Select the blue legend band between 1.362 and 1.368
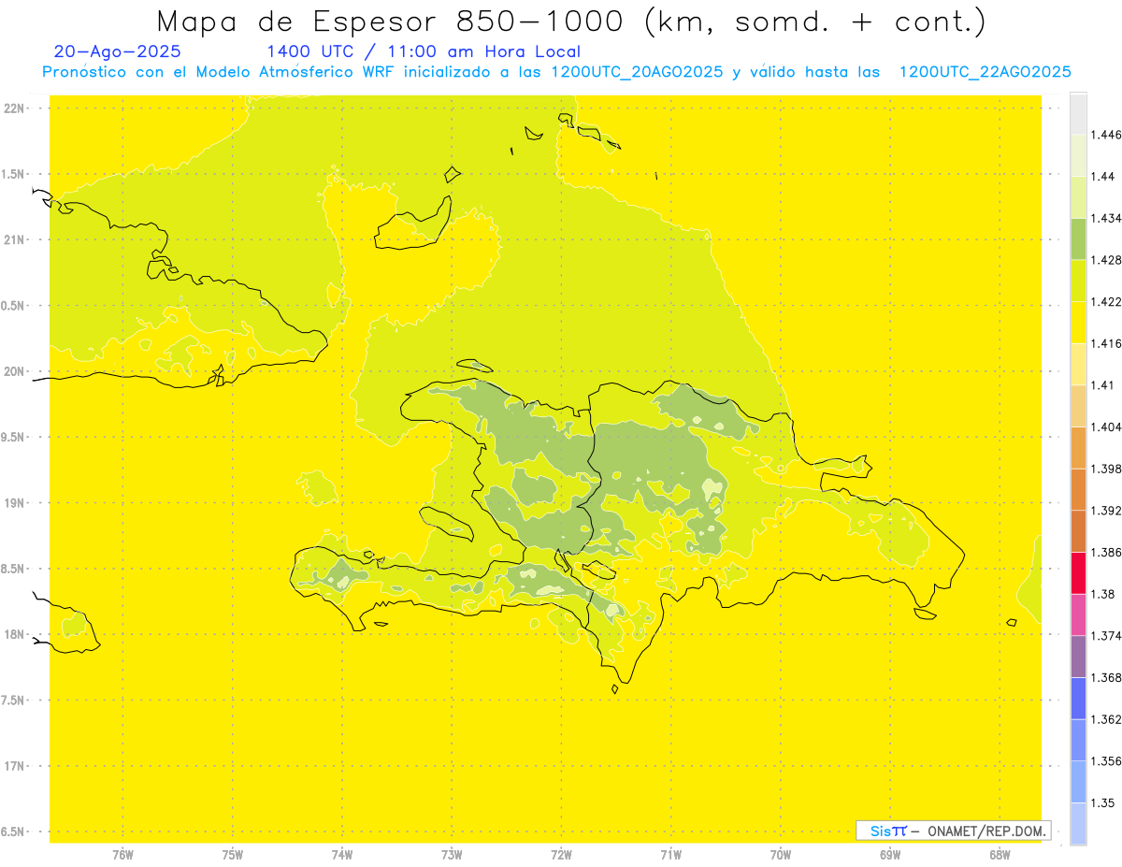 point(1078,698)
